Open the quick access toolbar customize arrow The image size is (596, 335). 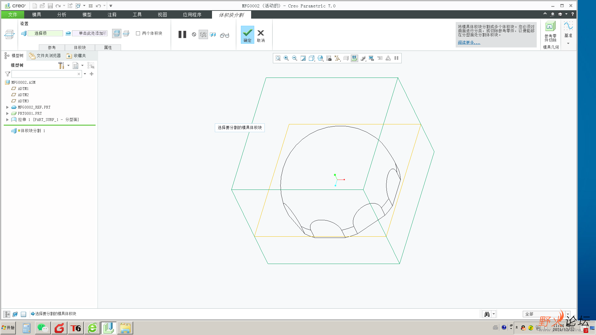(x=111, y=6)
